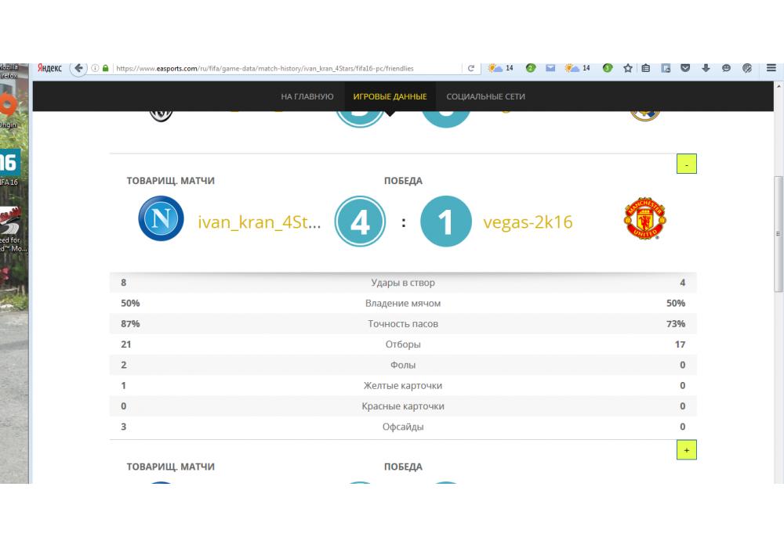This screenshot has width=784, height=548.
Task: Click the Удары в створ stat row
Action: 403,283
